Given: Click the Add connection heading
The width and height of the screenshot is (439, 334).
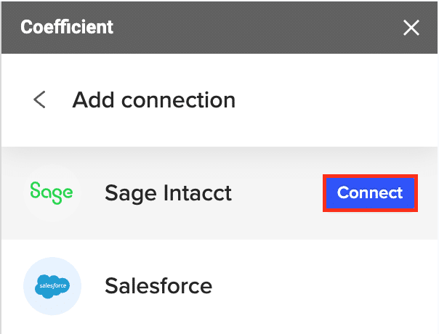Looking at the screenshot, I should click(153, 99).
